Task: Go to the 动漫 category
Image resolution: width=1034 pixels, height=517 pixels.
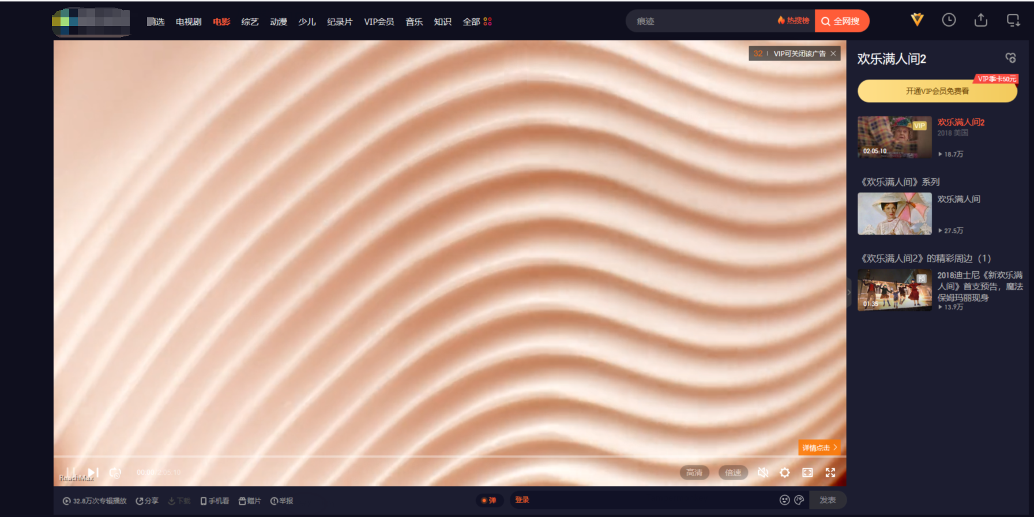Action: click(279, 21)
